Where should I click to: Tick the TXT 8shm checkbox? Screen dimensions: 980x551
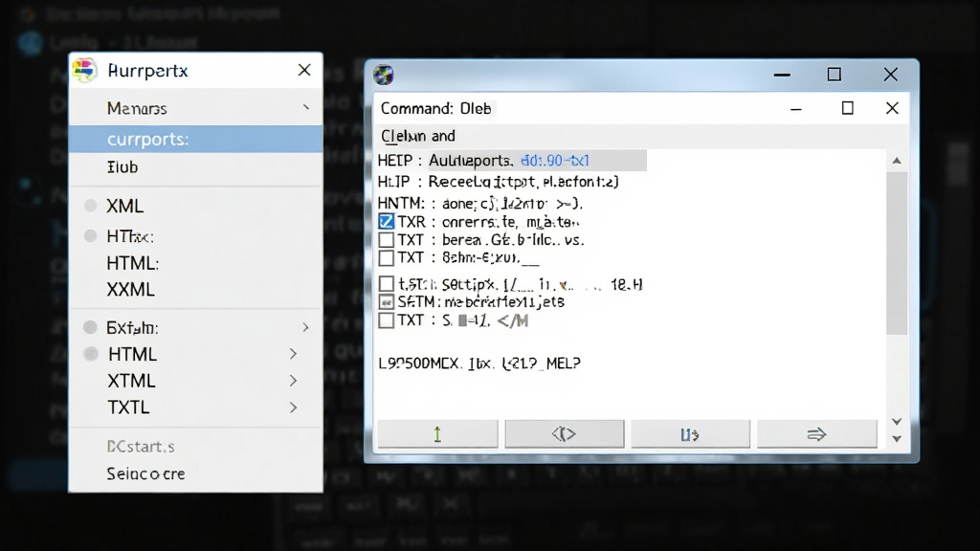click(387, 258)
